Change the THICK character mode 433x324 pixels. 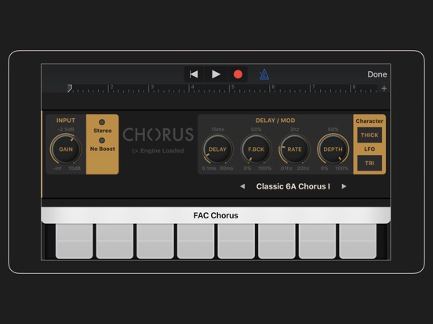(x=369, y=135)
